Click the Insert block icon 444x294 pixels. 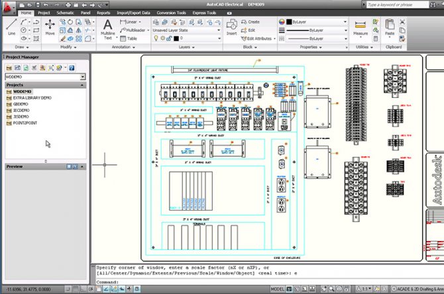coord(232,27)
